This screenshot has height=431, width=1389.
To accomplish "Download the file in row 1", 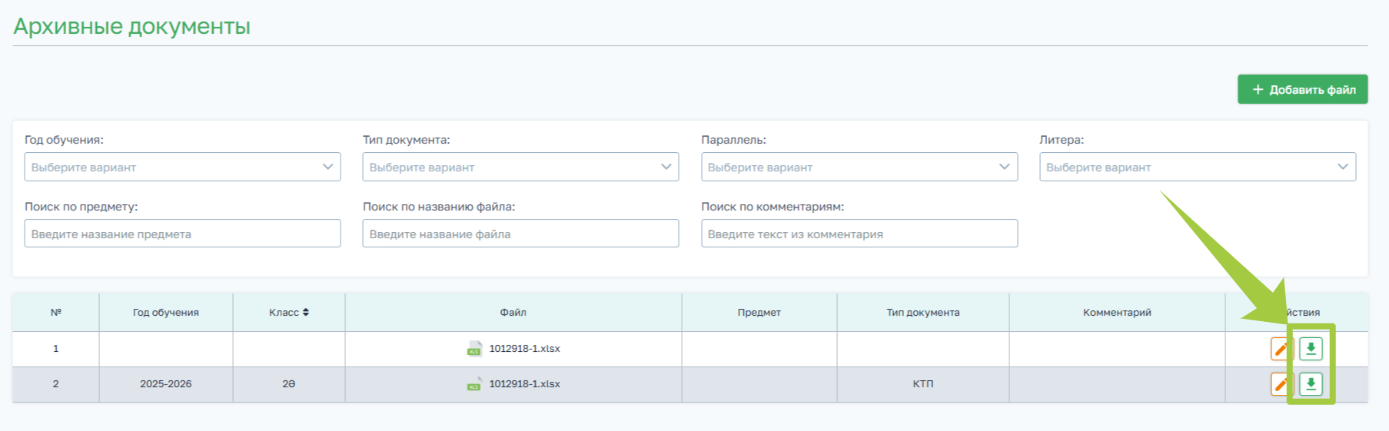I will coord(1311,349).
